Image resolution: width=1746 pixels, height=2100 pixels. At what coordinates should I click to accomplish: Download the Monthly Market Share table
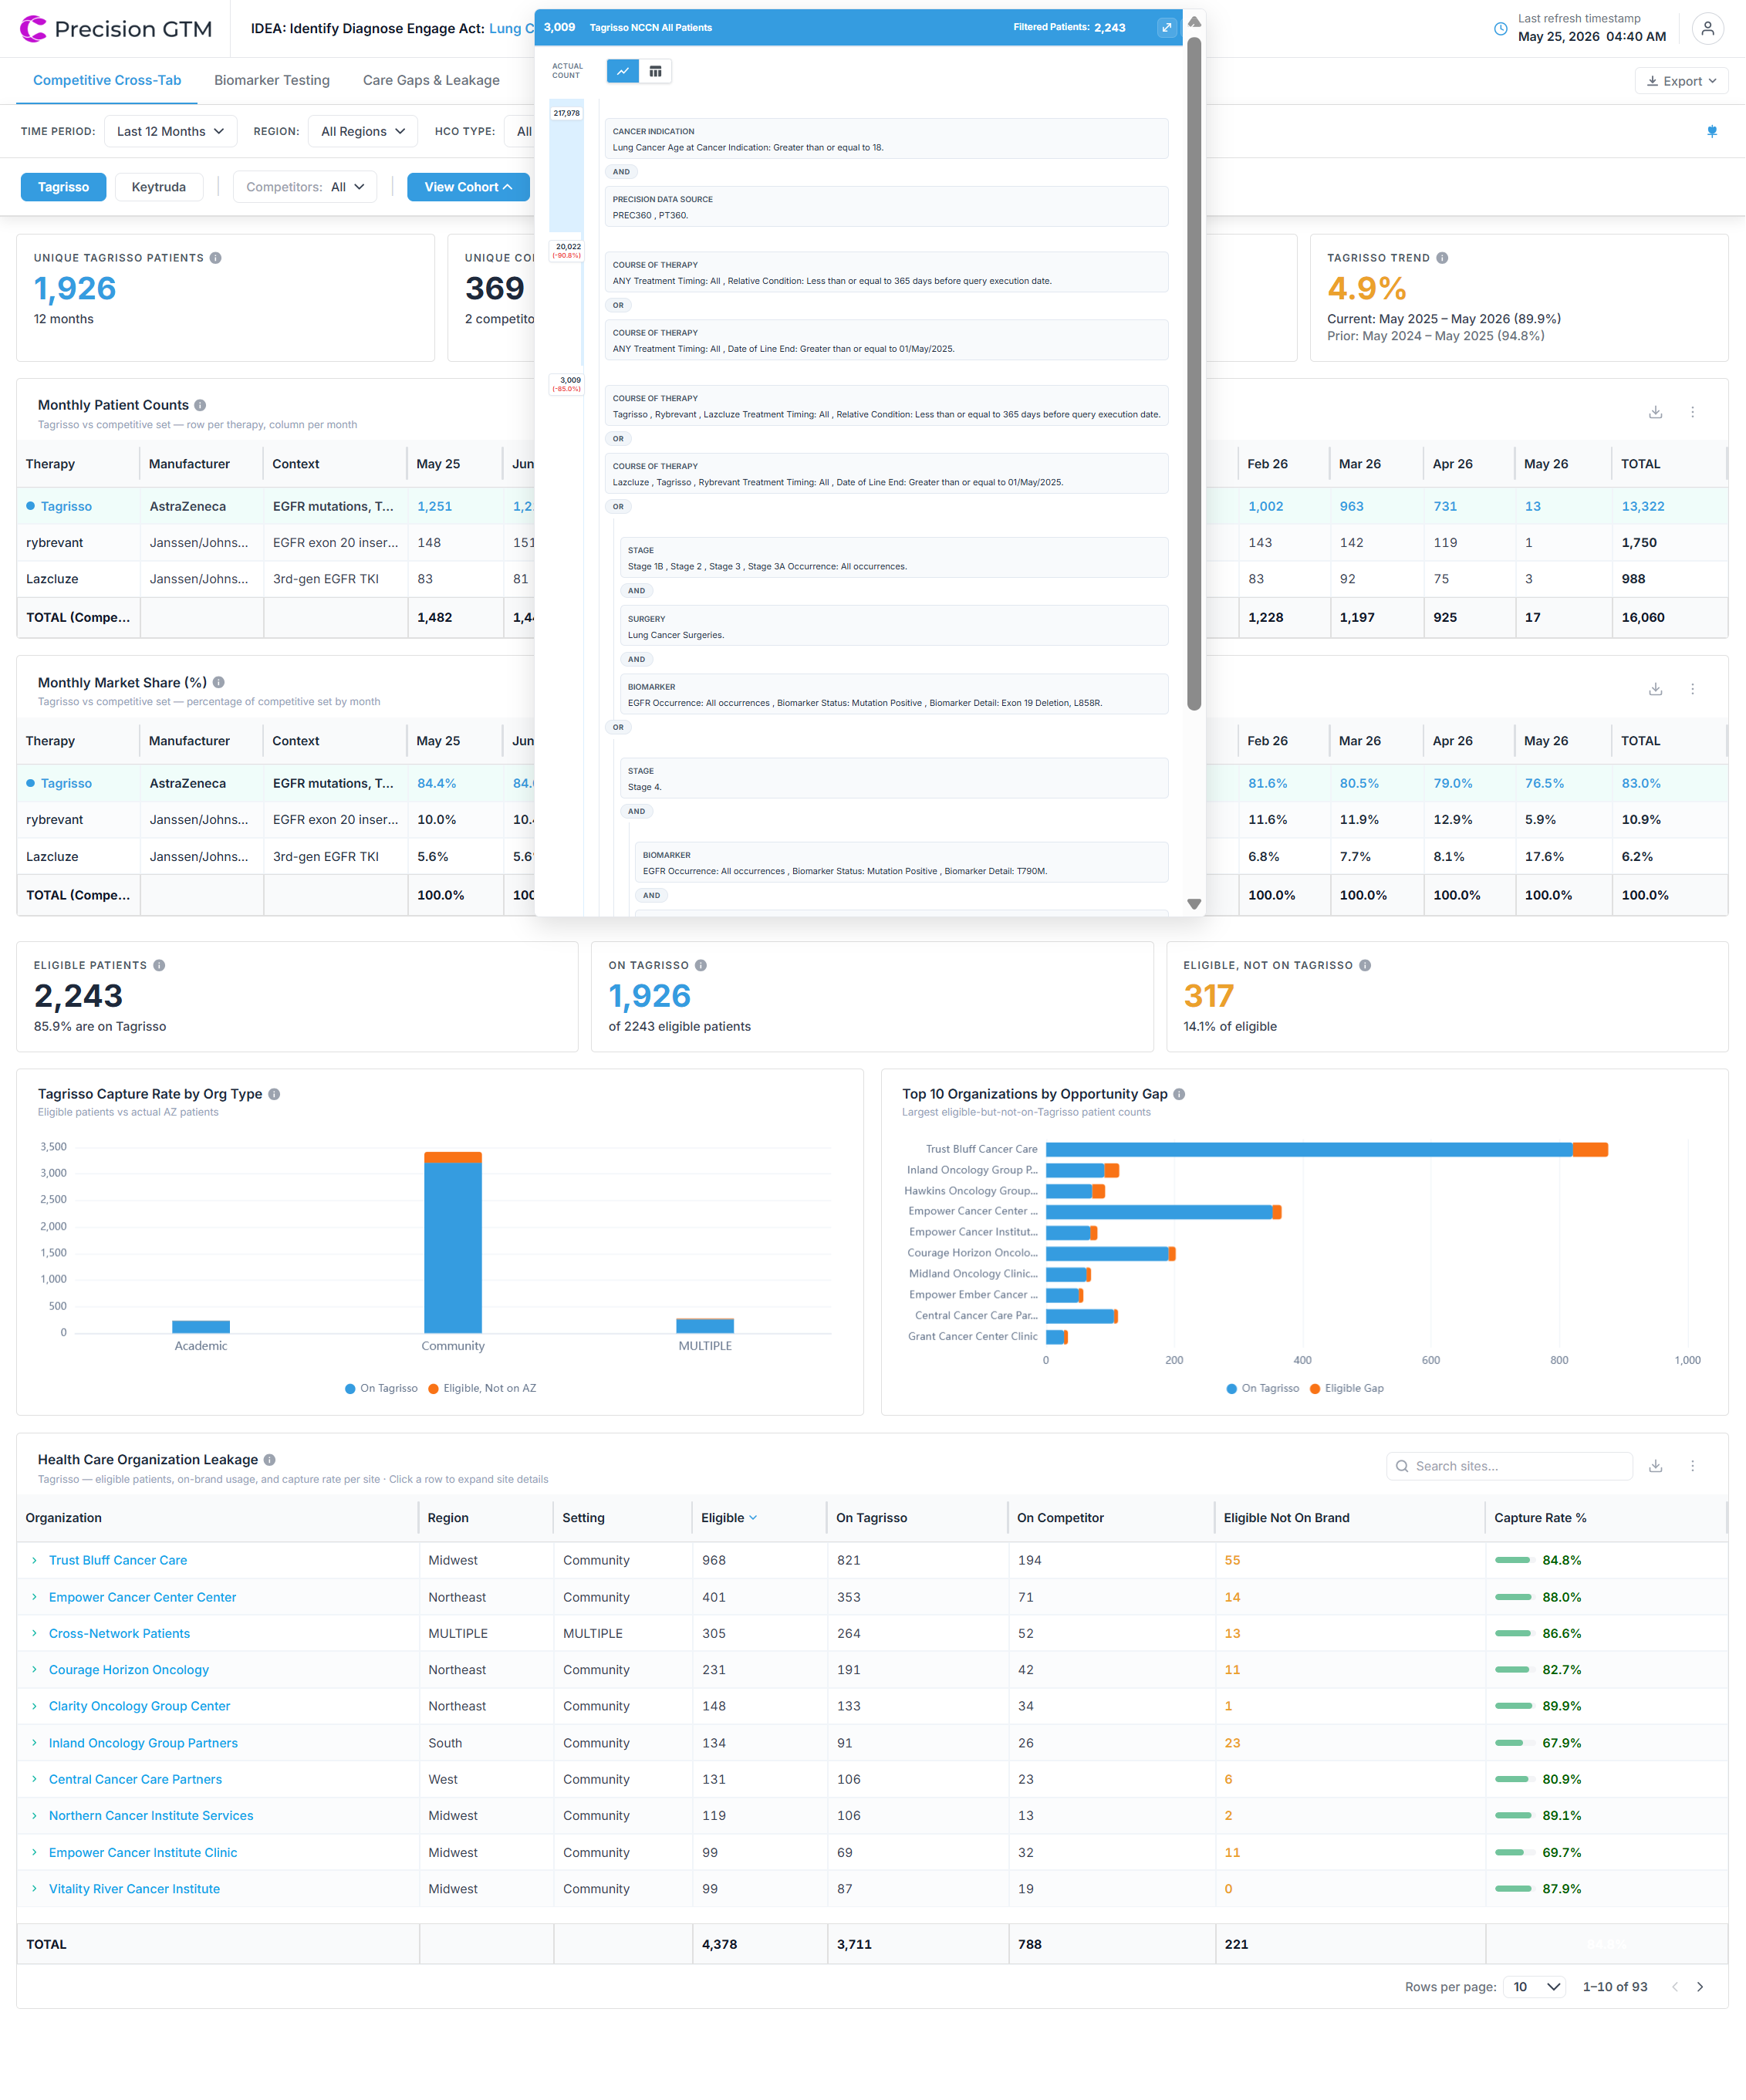[1656, 689]
